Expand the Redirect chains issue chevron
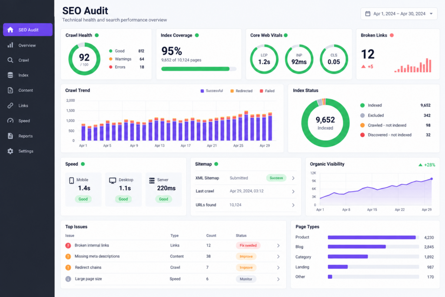 tap(278, 267)
